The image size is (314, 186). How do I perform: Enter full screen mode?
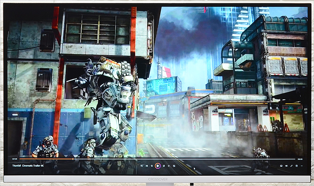tap(291, 166)
